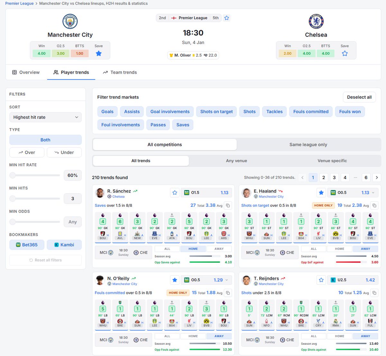The width and height of the screenshot is (386, 356).
Task: Toggle Manchester City save star
Action: (x=99, y=53)
